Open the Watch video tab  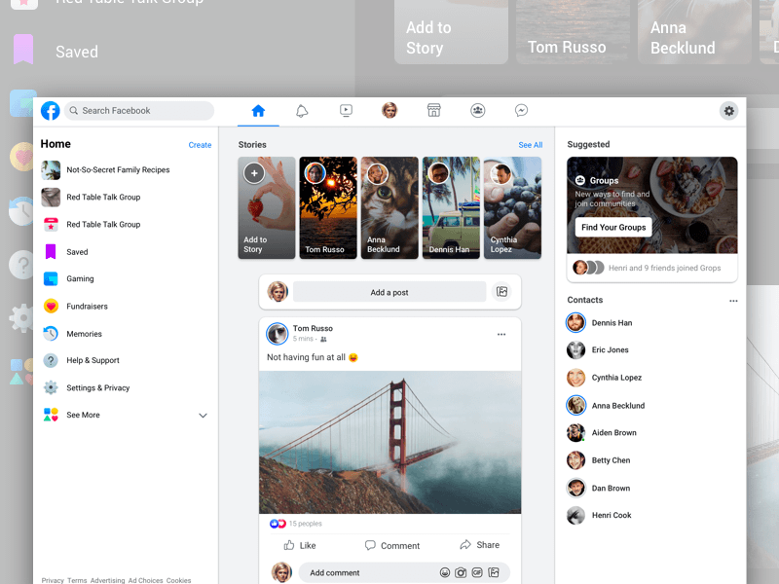(x=347, y=111)
